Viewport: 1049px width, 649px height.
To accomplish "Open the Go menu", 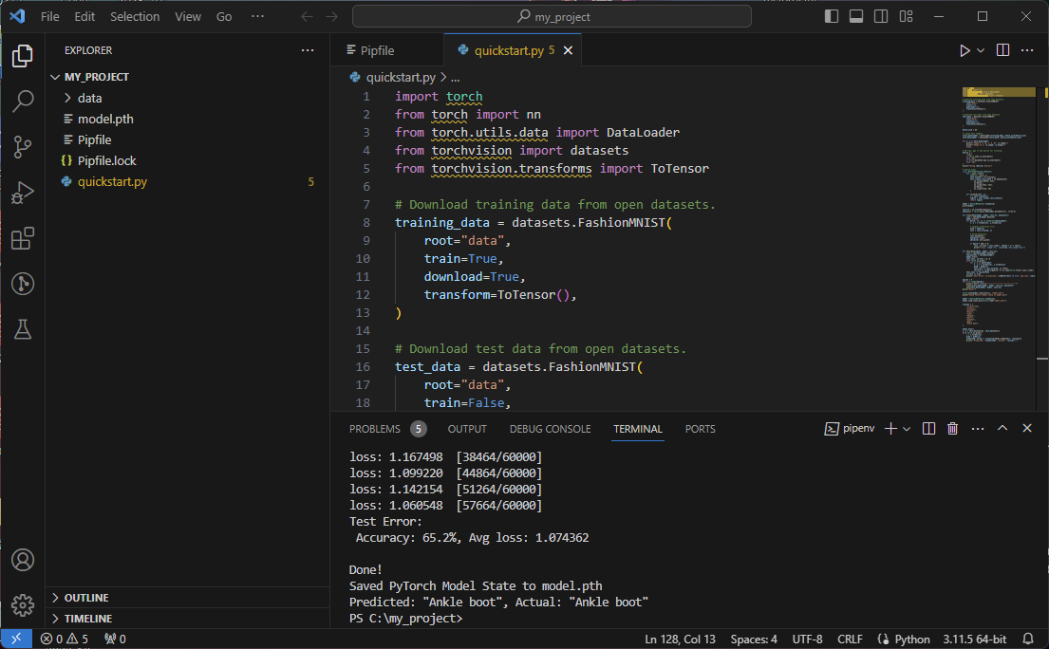I will pyautogui.click(x=224, y=17).
